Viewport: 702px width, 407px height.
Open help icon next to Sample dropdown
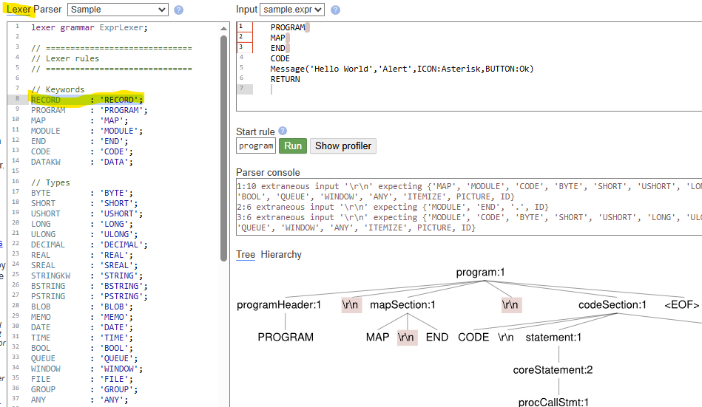178,10
